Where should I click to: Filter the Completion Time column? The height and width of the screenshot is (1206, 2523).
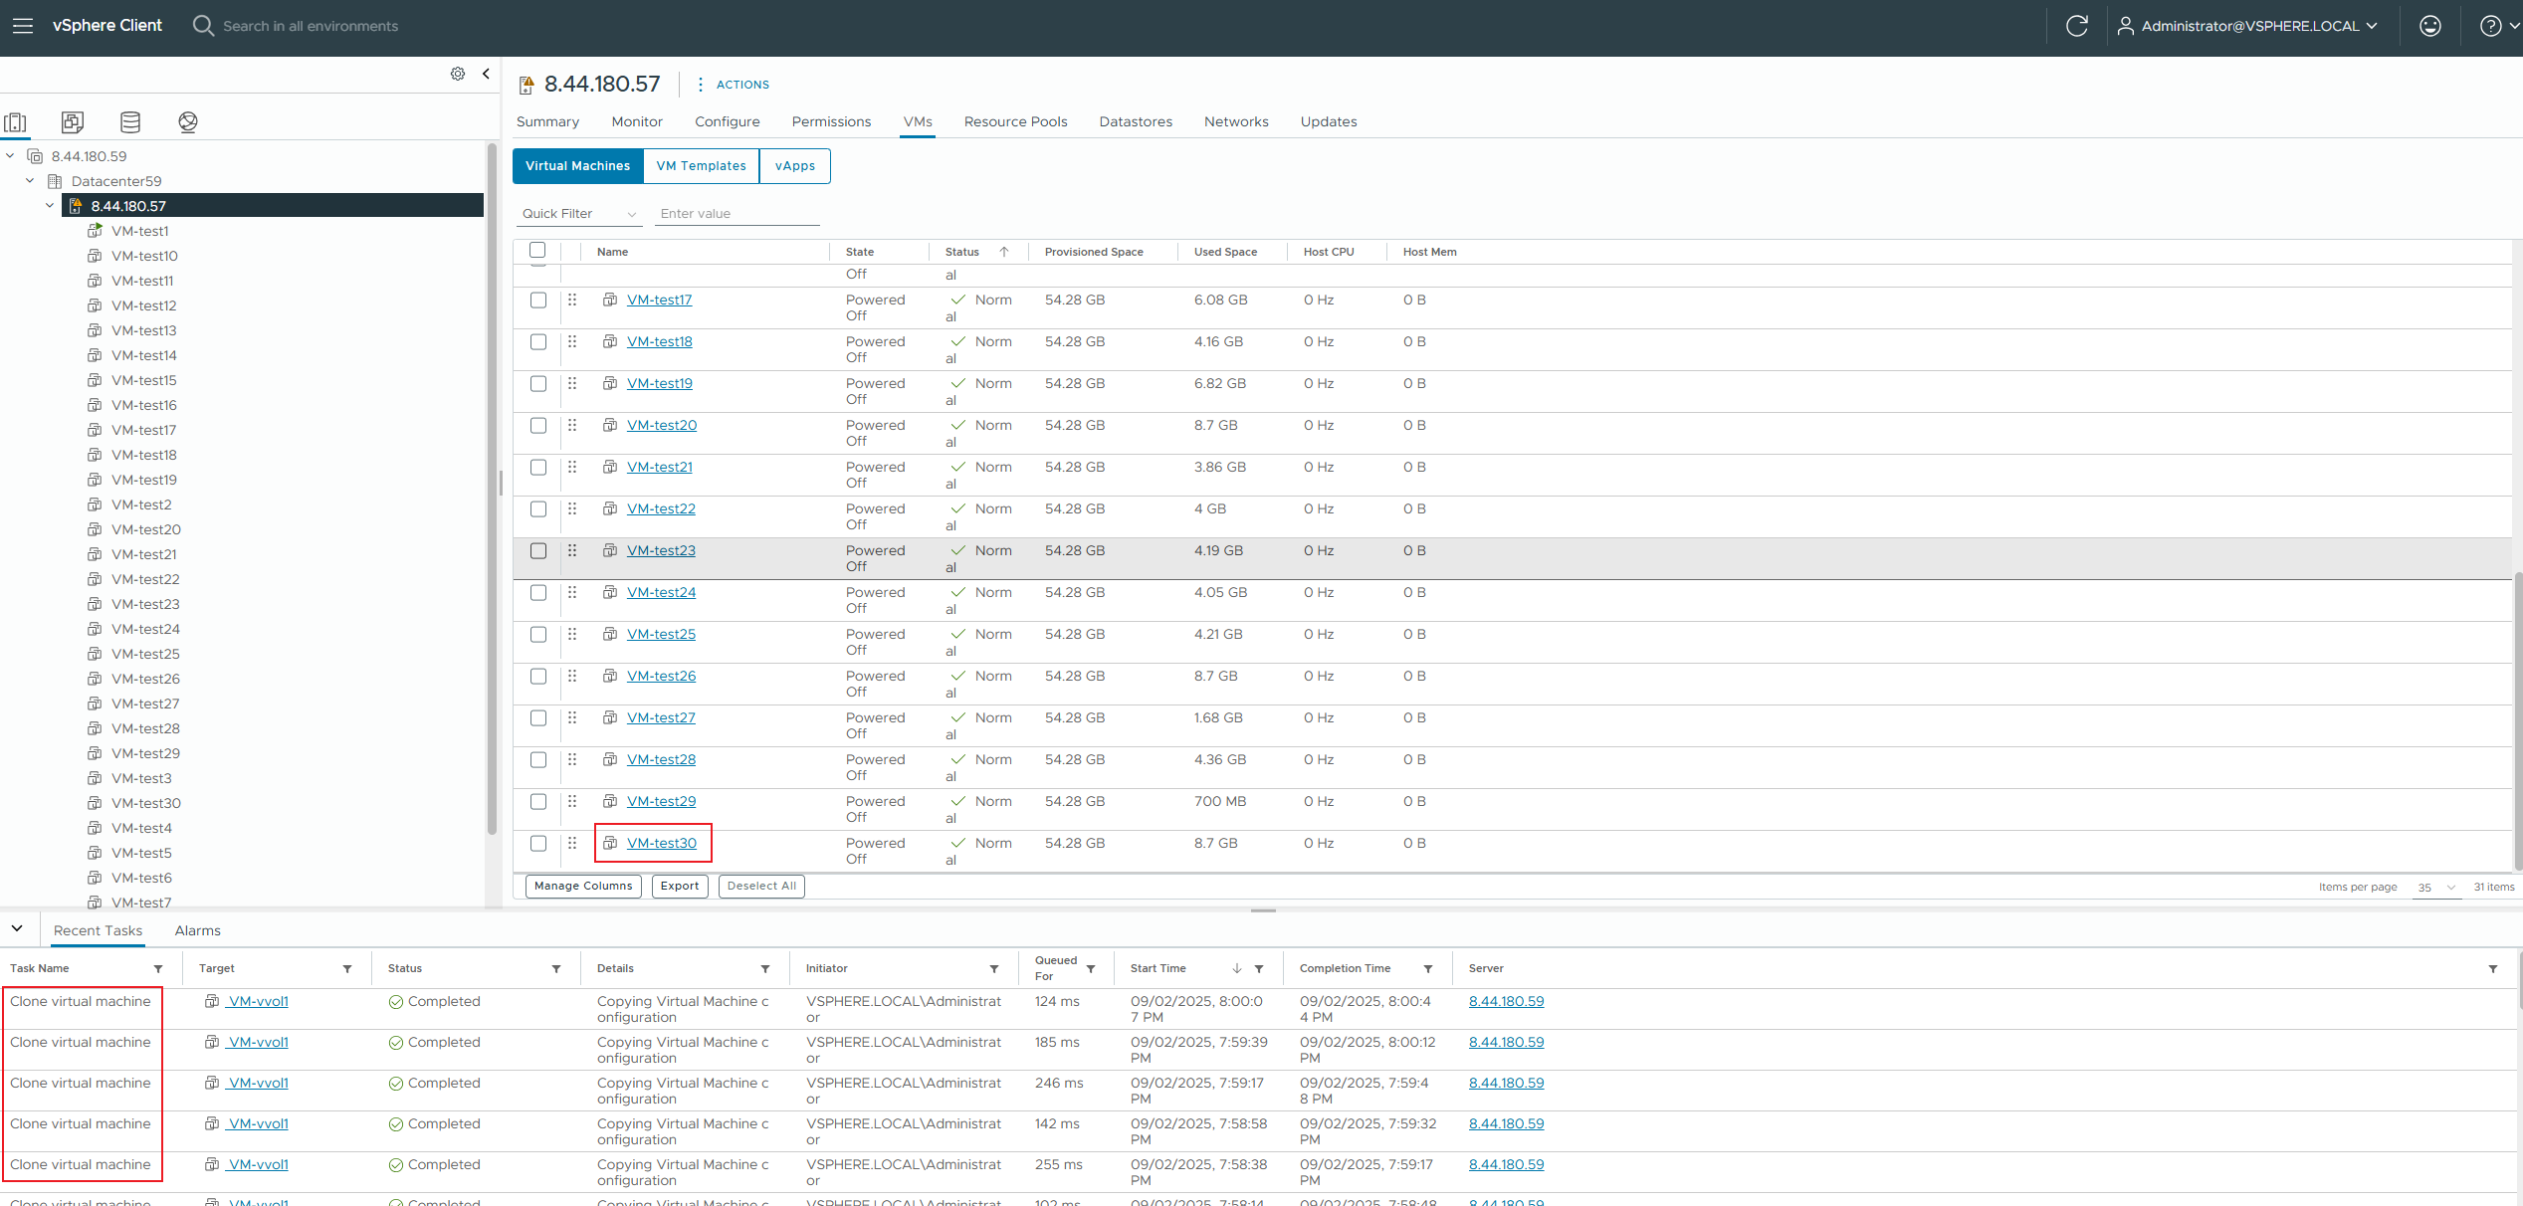[1428, 969]
